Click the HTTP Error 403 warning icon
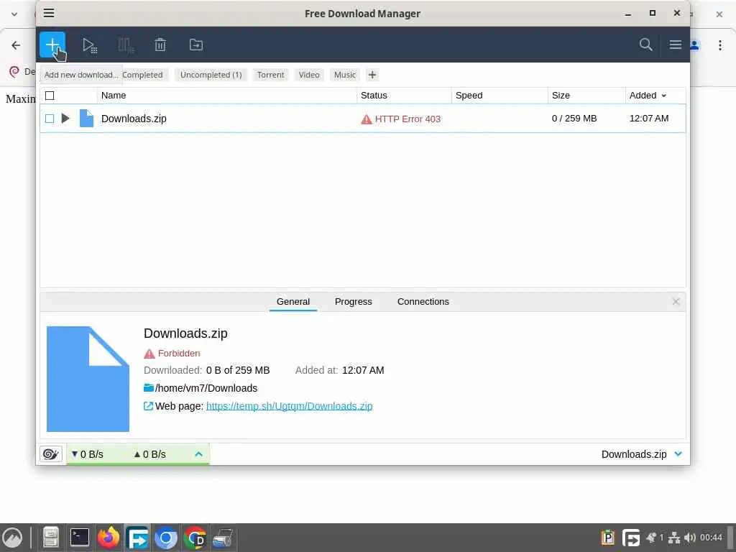Screen dimensions: 736x552 [x=366, y=119]
